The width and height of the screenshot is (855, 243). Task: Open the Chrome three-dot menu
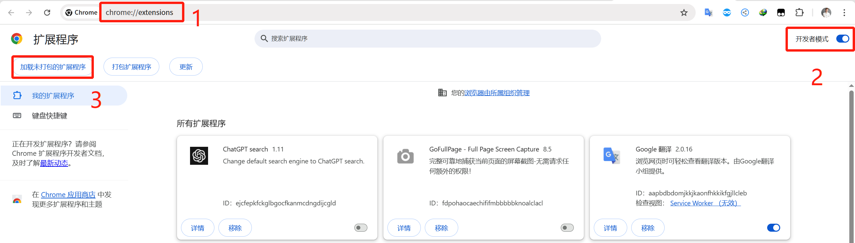click(844, 13)
